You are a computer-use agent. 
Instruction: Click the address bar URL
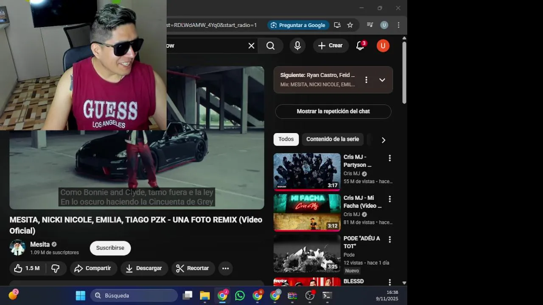pyautogui.click(x=212, y=25)
